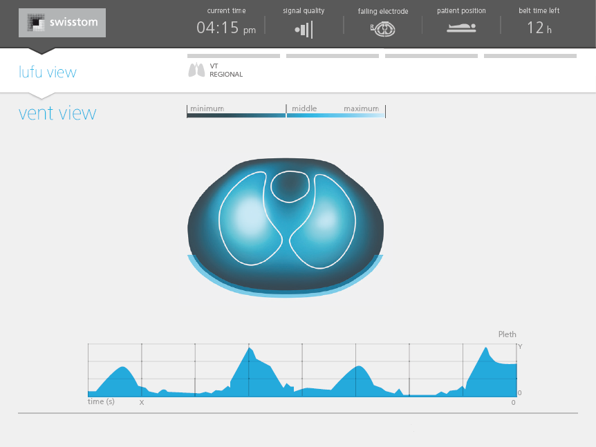Click the dark minimum color scale segment
The image size is (596, 447).
click(236, 115)
